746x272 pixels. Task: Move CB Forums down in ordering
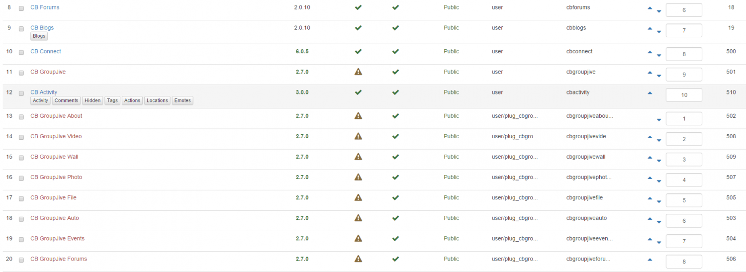point(659,11)
